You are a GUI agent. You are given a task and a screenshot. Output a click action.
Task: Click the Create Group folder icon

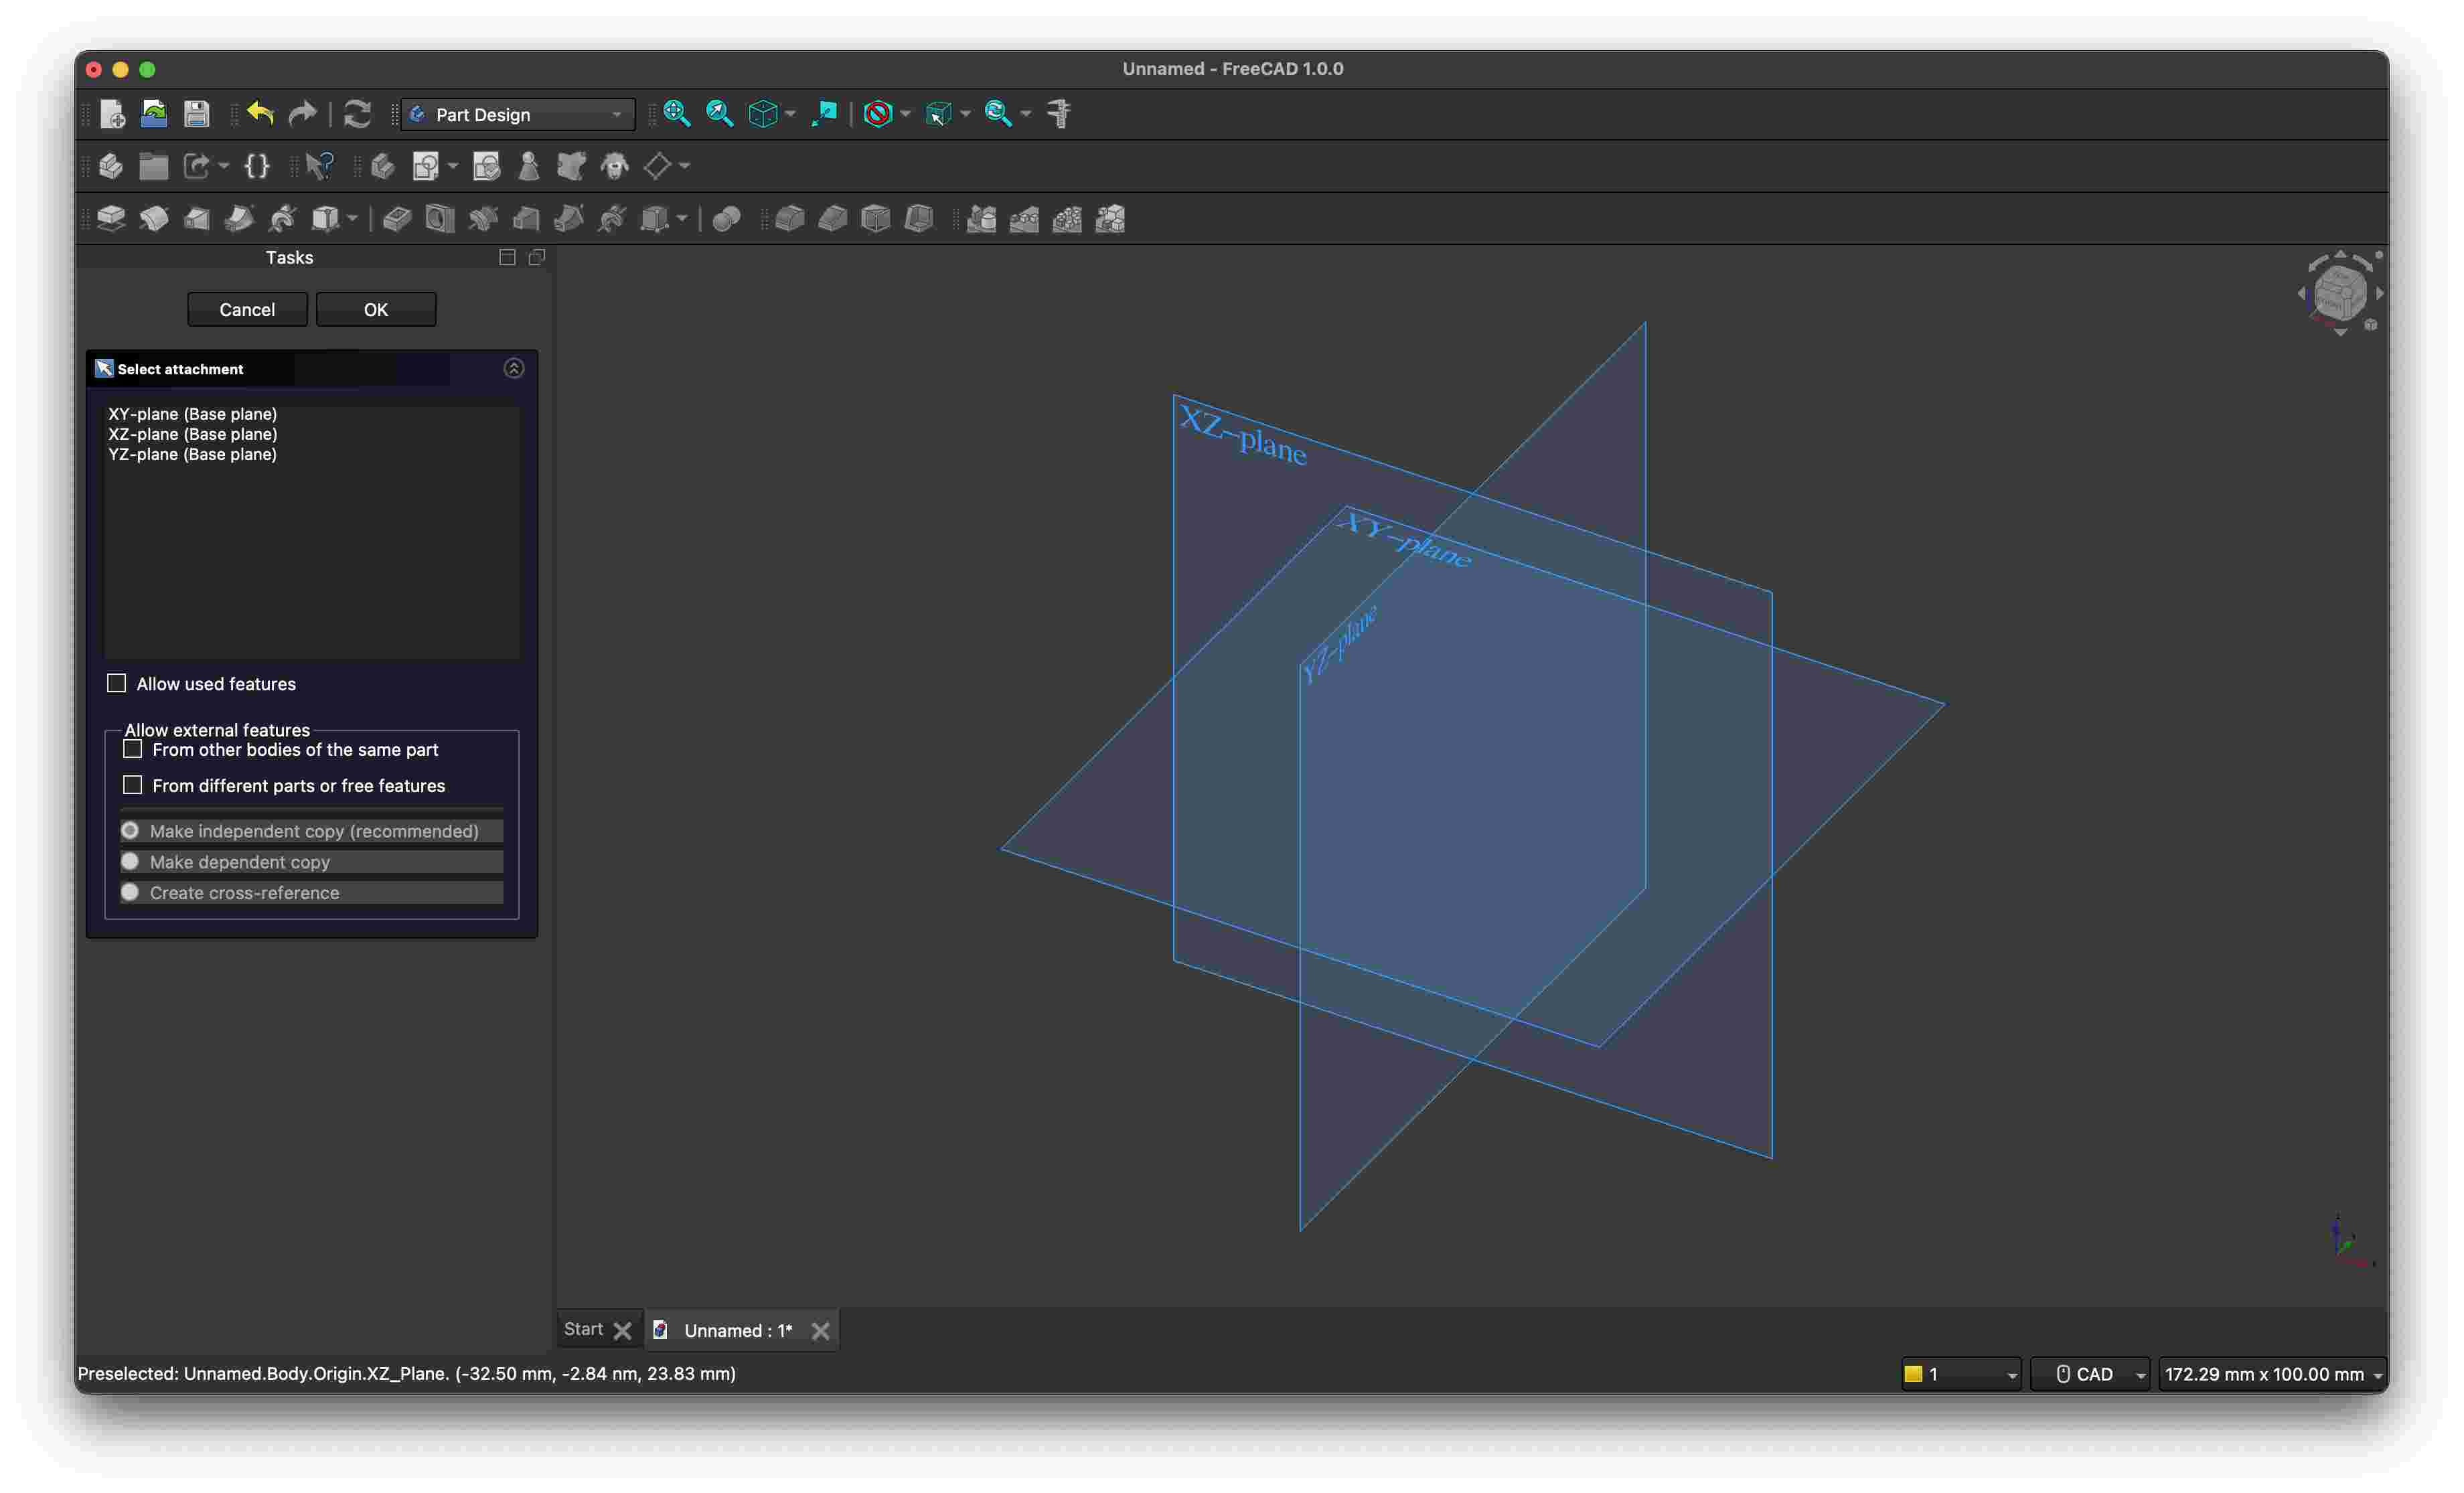154,166
